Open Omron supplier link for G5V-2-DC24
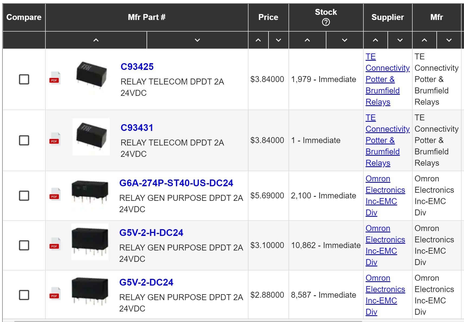Image resolution: width=464 pixels, height=322 pixels. tap(385, 295)
